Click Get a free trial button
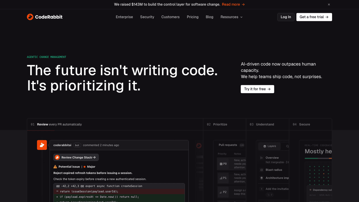359x202 pixels. (314, 17)
